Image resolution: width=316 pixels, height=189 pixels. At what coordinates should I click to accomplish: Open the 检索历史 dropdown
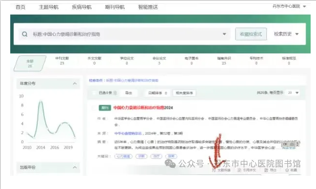coord(286,34)
